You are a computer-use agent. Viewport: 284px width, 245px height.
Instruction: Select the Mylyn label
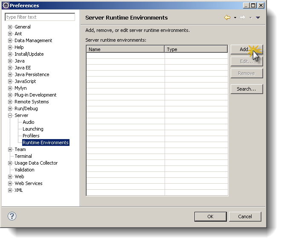coord(20,88)
